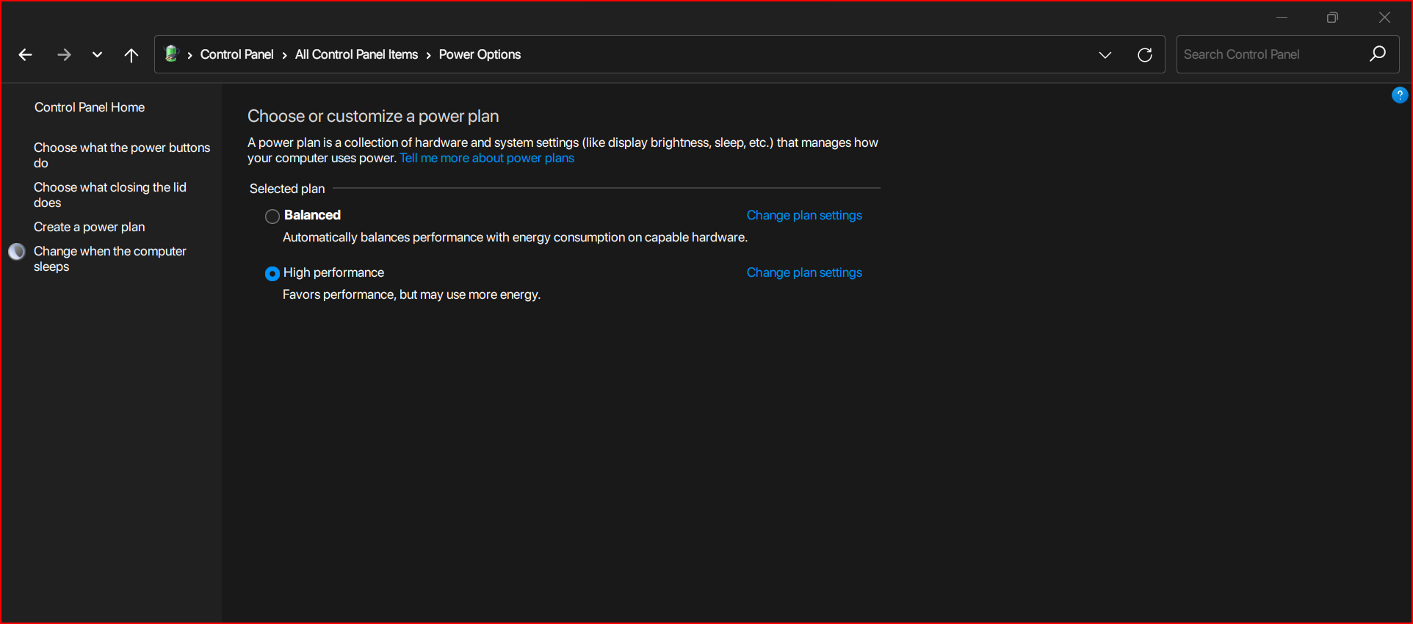Select the Balanced power plan radio button
Screen dimensions: 1413x624
tap(272, 217)
